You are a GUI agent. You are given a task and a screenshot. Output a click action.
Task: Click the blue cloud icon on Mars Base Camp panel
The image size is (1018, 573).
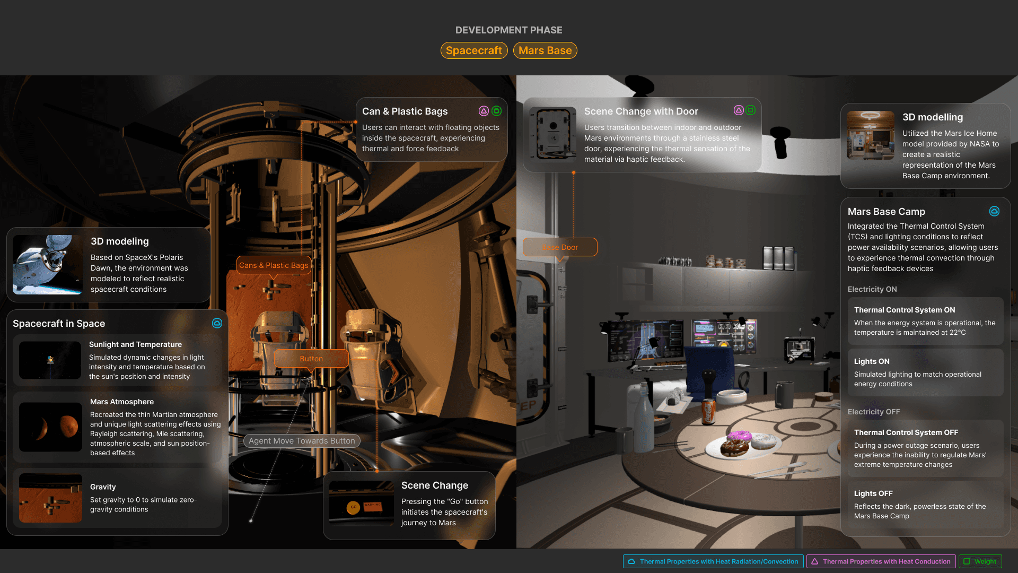994,211
